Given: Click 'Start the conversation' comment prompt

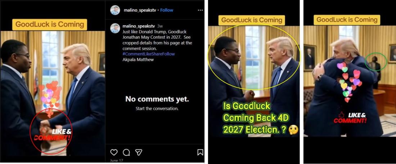Looking at the screenshot, I should [157, 109].
